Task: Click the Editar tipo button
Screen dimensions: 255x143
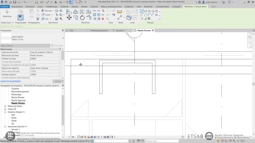Action: (57, 46)
